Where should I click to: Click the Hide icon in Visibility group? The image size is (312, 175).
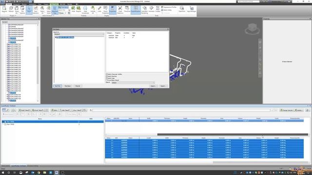73,9
